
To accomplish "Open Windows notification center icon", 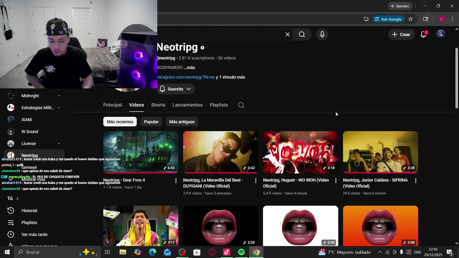I will click(x=450, y=252).
